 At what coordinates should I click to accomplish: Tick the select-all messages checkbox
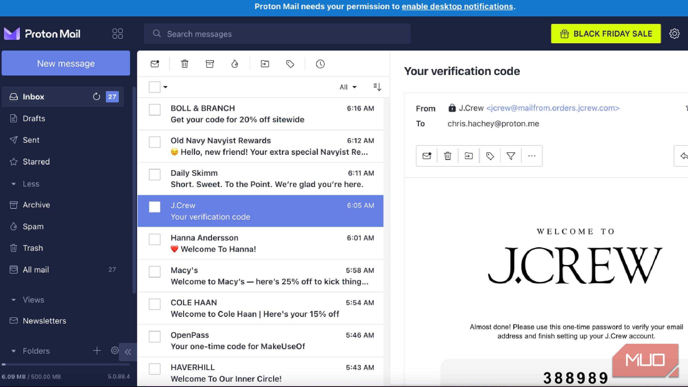[x=155, y=87]
